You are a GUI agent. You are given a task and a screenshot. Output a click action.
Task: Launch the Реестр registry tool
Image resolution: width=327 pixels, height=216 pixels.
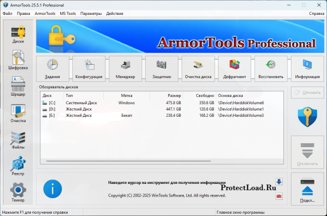(x=18, y=166)
